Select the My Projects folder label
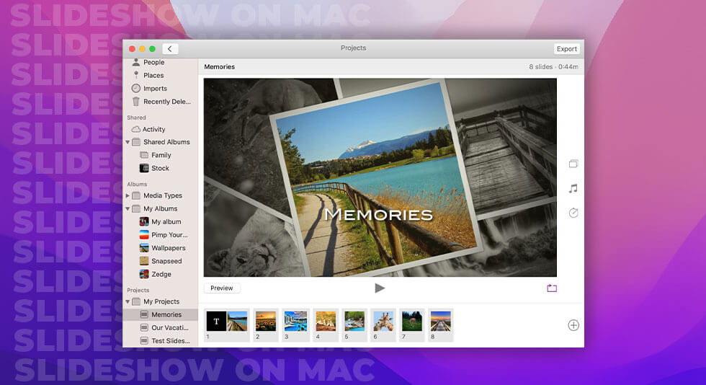 (x=161, y=301)
